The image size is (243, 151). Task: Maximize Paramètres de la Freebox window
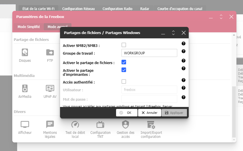(x=221, y=17)
